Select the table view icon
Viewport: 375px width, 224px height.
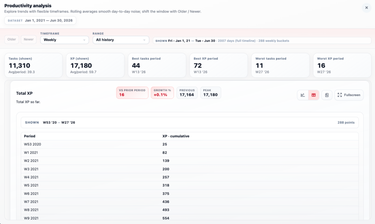point(314,95)
